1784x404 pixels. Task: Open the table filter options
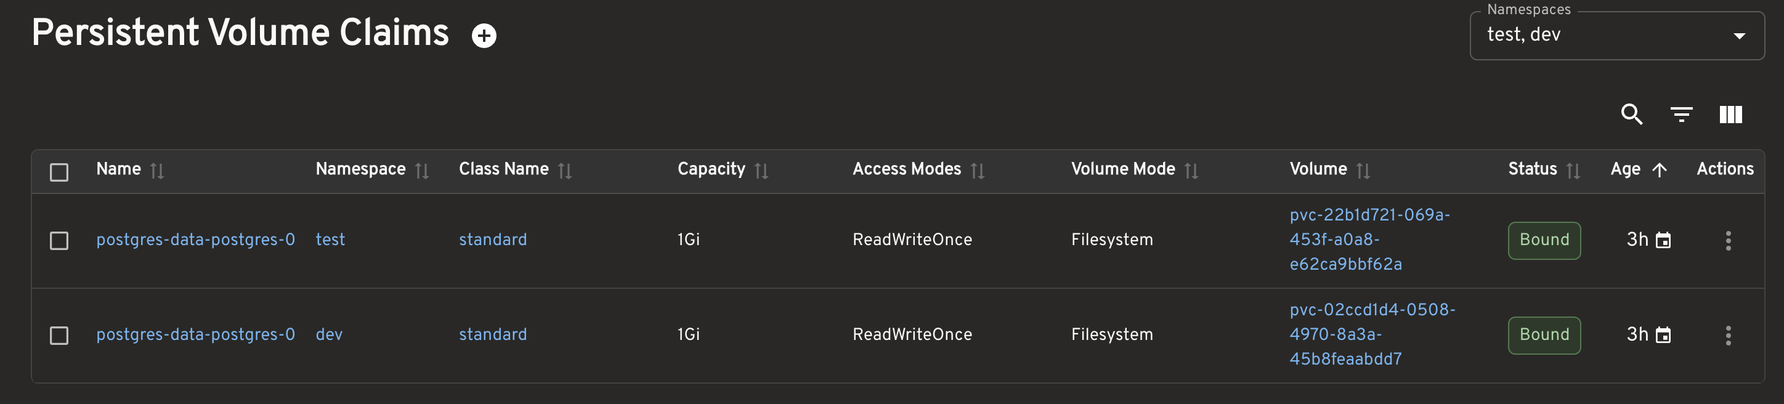pyautogui.click(x=1682, y=114)
